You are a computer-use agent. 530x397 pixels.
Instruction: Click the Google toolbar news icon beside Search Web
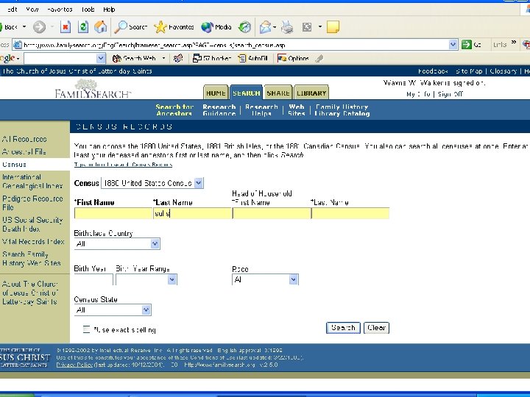178,58
